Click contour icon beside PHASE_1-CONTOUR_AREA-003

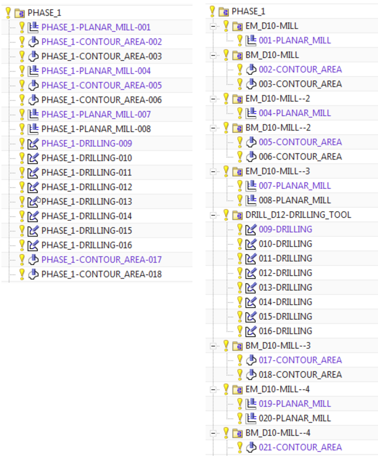(x=33, y=56)
